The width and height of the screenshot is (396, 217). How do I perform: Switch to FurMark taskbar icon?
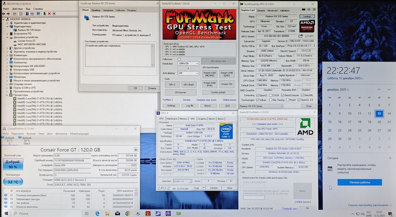(148, 213)
